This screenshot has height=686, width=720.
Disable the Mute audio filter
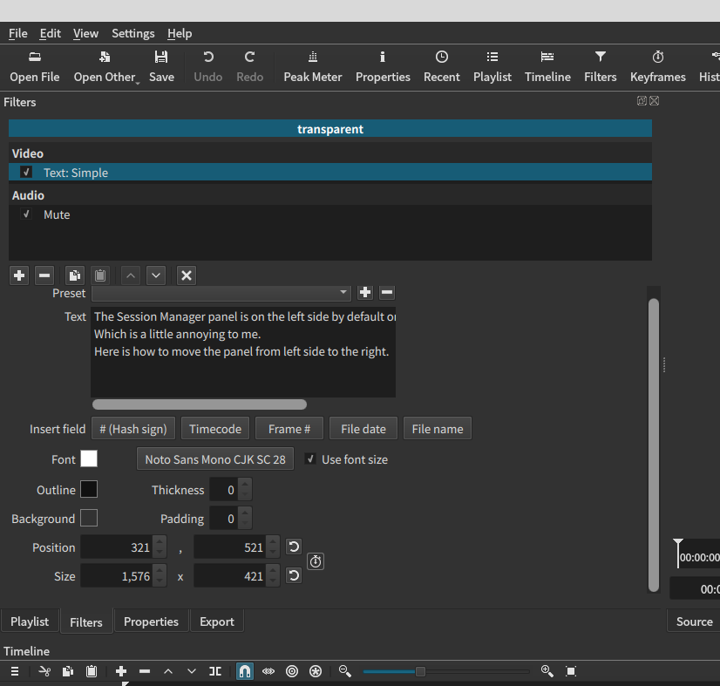pos(25,214)
